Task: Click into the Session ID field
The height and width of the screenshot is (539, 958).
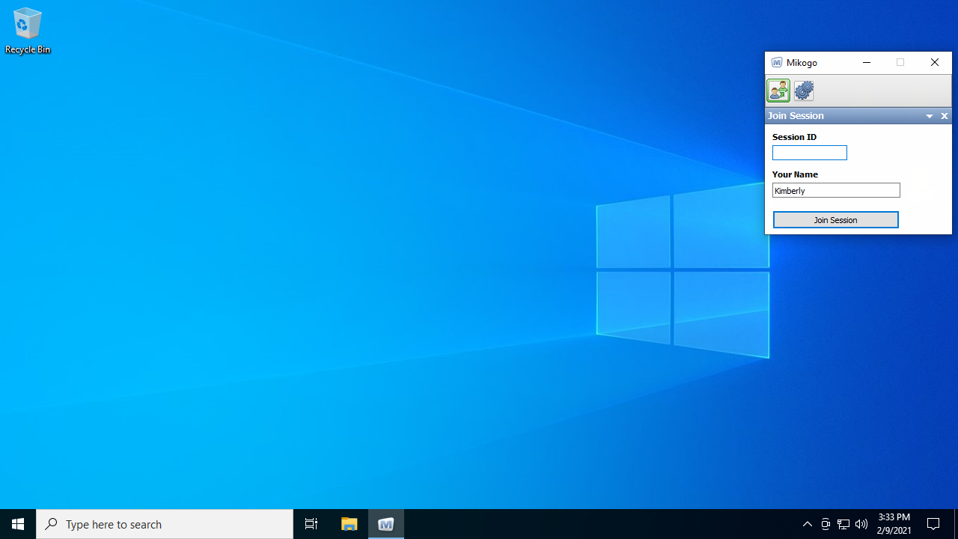Action: (x=809, y=153)
